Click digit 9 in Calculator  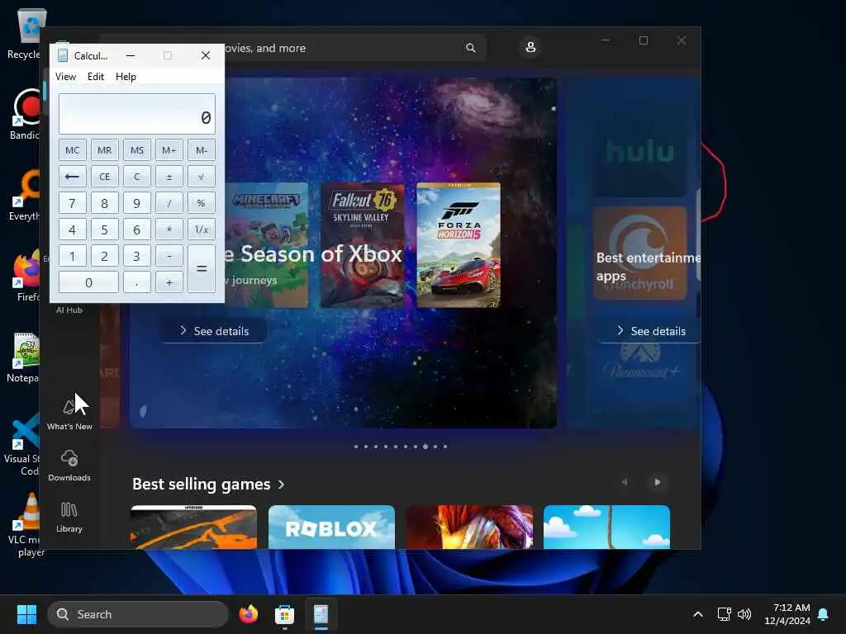(x=137, y=203)
